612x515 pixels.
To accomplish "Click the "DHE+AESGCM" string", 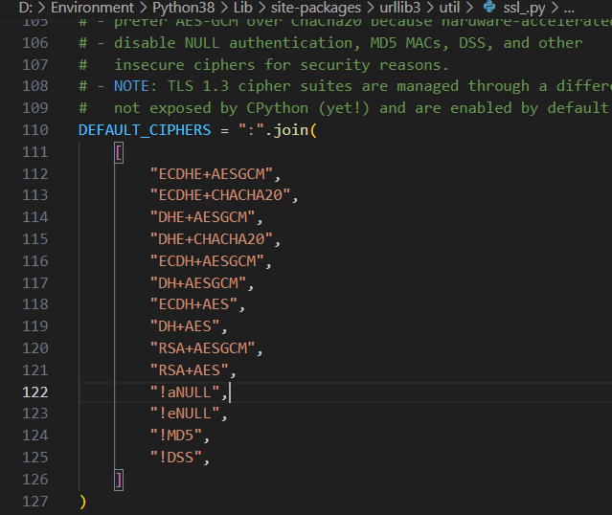I will [x=202, y=217].
